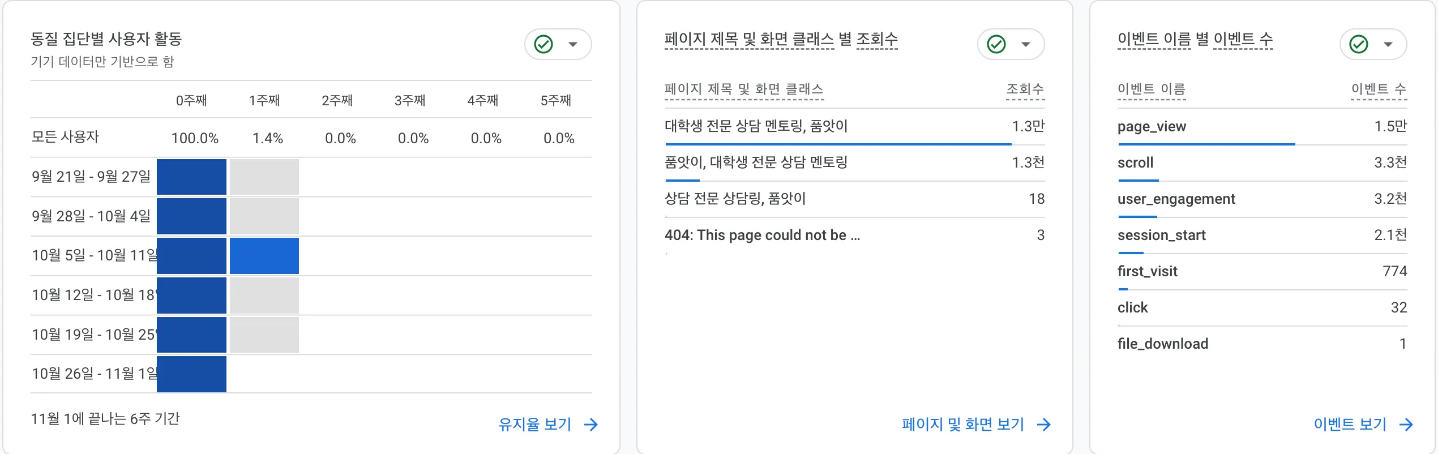
Task: Click the green check icon on 이벤트 이름 별 이벤트 수 card
Action: [1359, 44]
